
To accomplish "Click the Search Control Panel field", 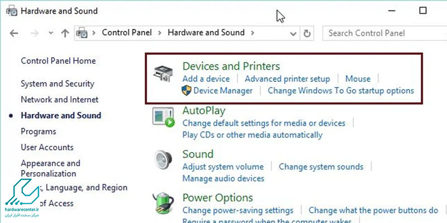I will (x=384, y=33).
